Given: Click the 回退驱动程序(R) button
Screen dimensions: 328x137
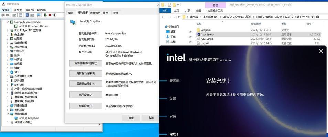Looking at the screenshot, I should [x=86, y=84].
